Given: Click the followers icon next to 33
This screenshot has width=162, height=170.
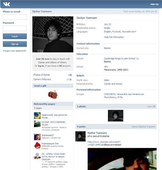Looking at the screenshot, I should point(70,79).
